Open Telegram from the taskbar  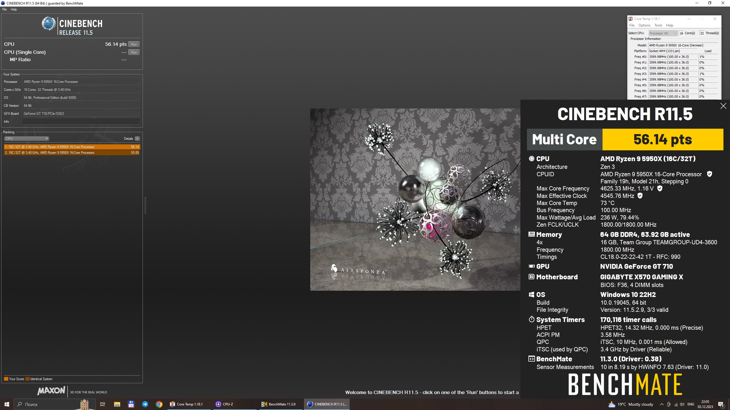[x=145, y=404]
